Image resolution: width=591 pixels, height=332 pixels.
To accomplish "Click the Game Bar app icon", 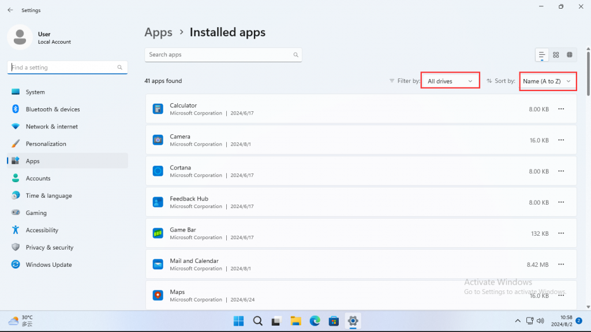I will [158, 233].
